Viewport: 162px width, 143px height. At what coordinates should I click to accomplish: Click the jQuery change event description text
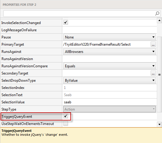[35, 135]
